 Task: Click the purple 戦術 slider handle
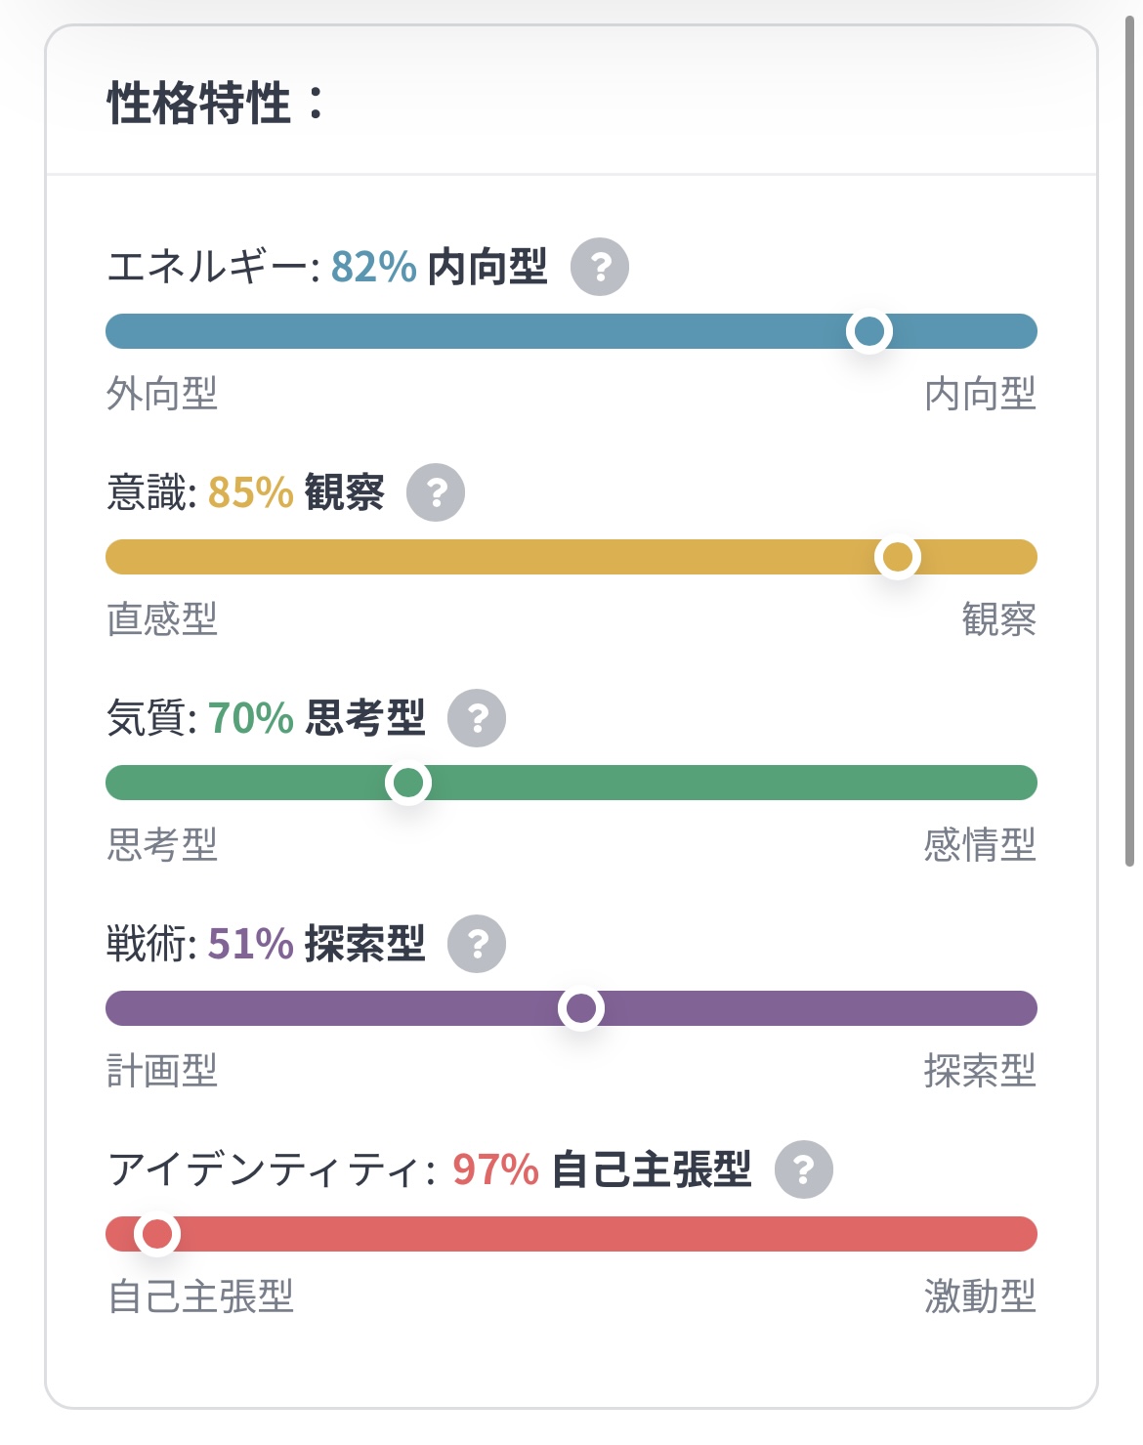coord(581,1008)
